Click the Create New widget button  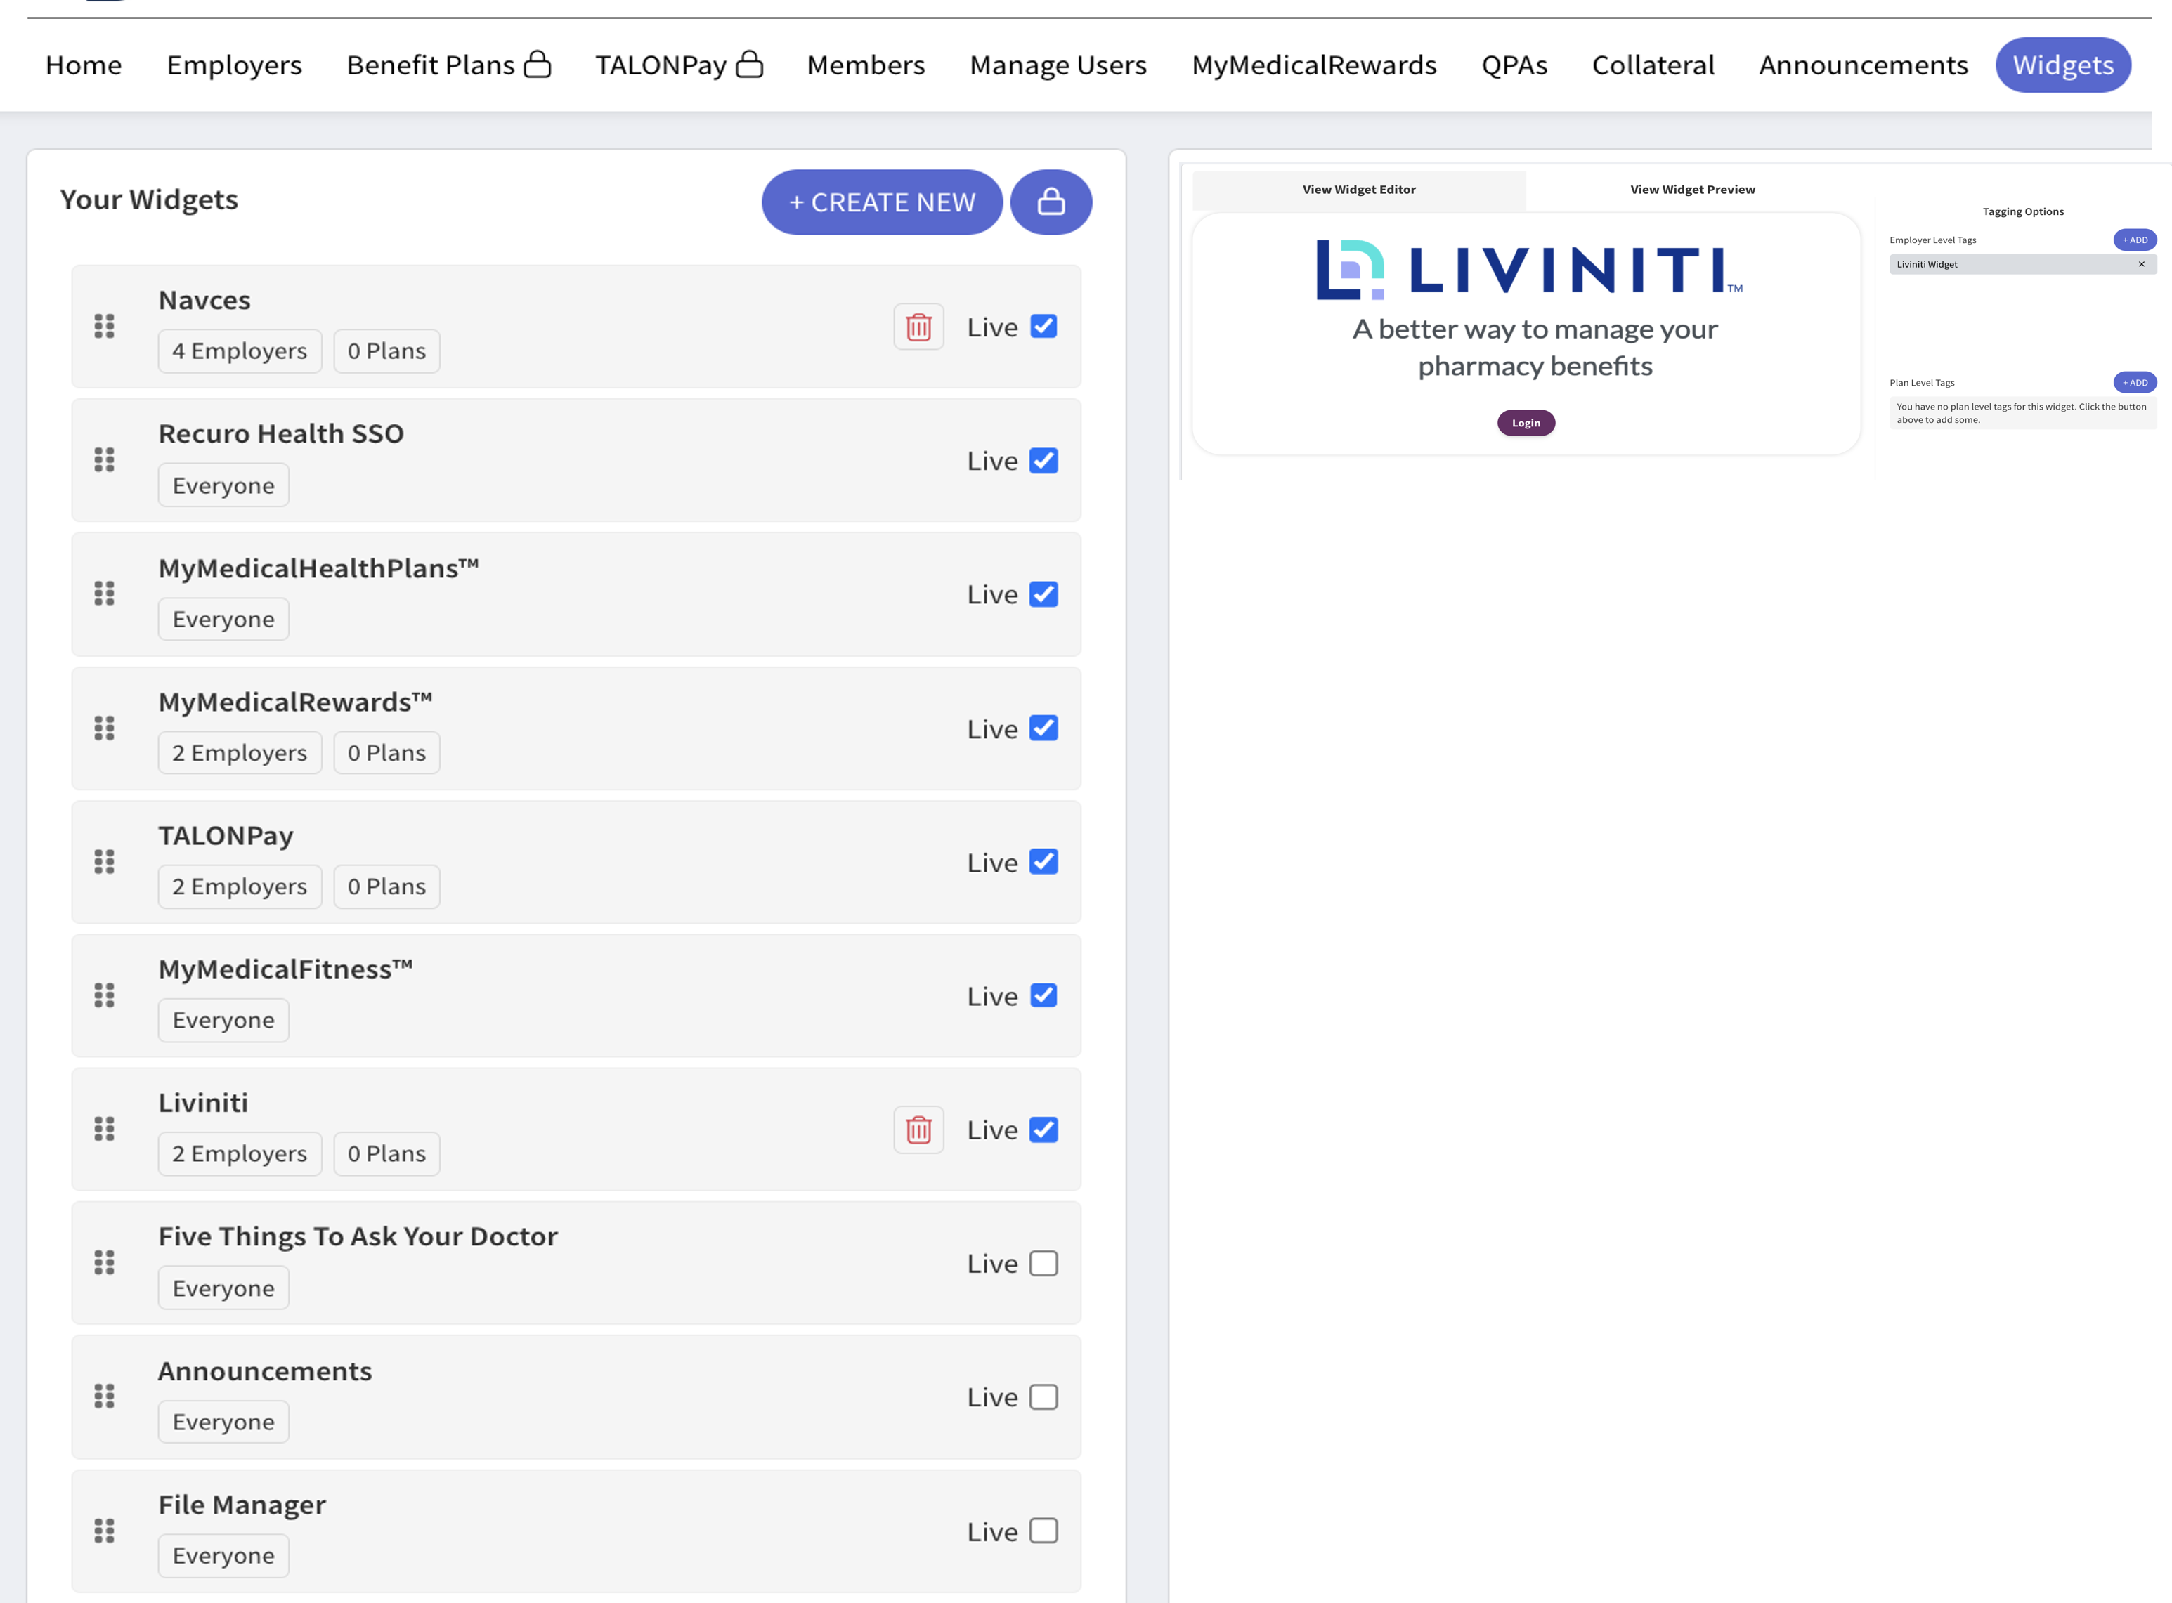pos(881,202)
